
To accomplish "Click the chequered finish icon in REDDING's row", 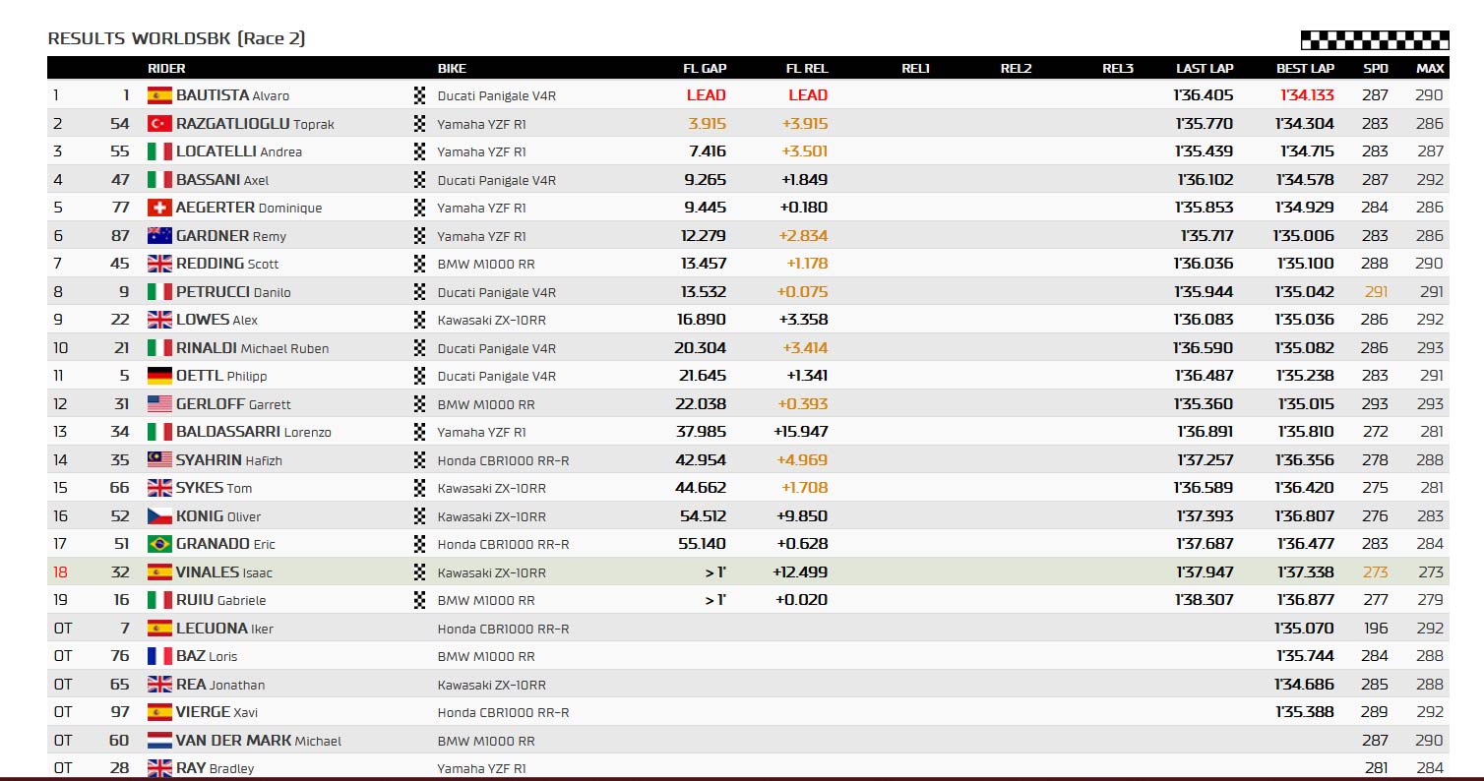I will (420, 264).
